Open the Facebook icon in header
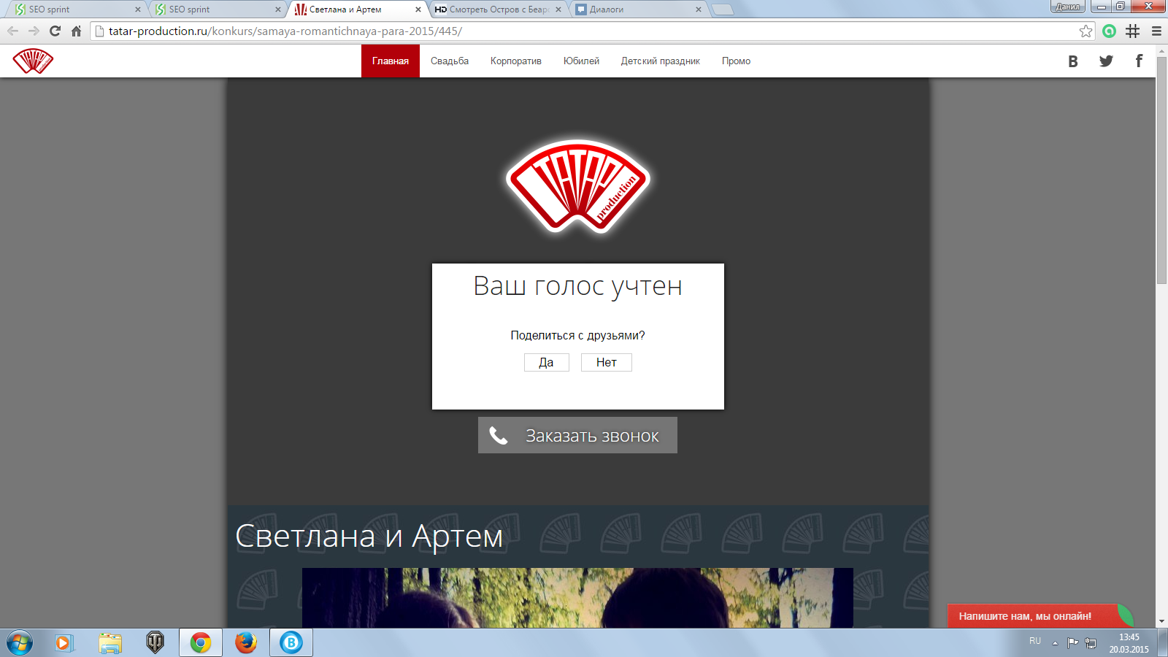Viewport: 1168px width, 657px height. click(x=1139, y=61)
